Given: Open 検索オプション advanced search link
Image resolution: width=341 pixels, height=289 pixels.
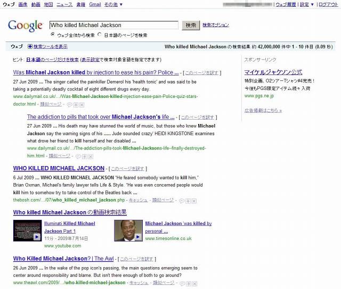Looking at the screenshot, I should point(215,25).
